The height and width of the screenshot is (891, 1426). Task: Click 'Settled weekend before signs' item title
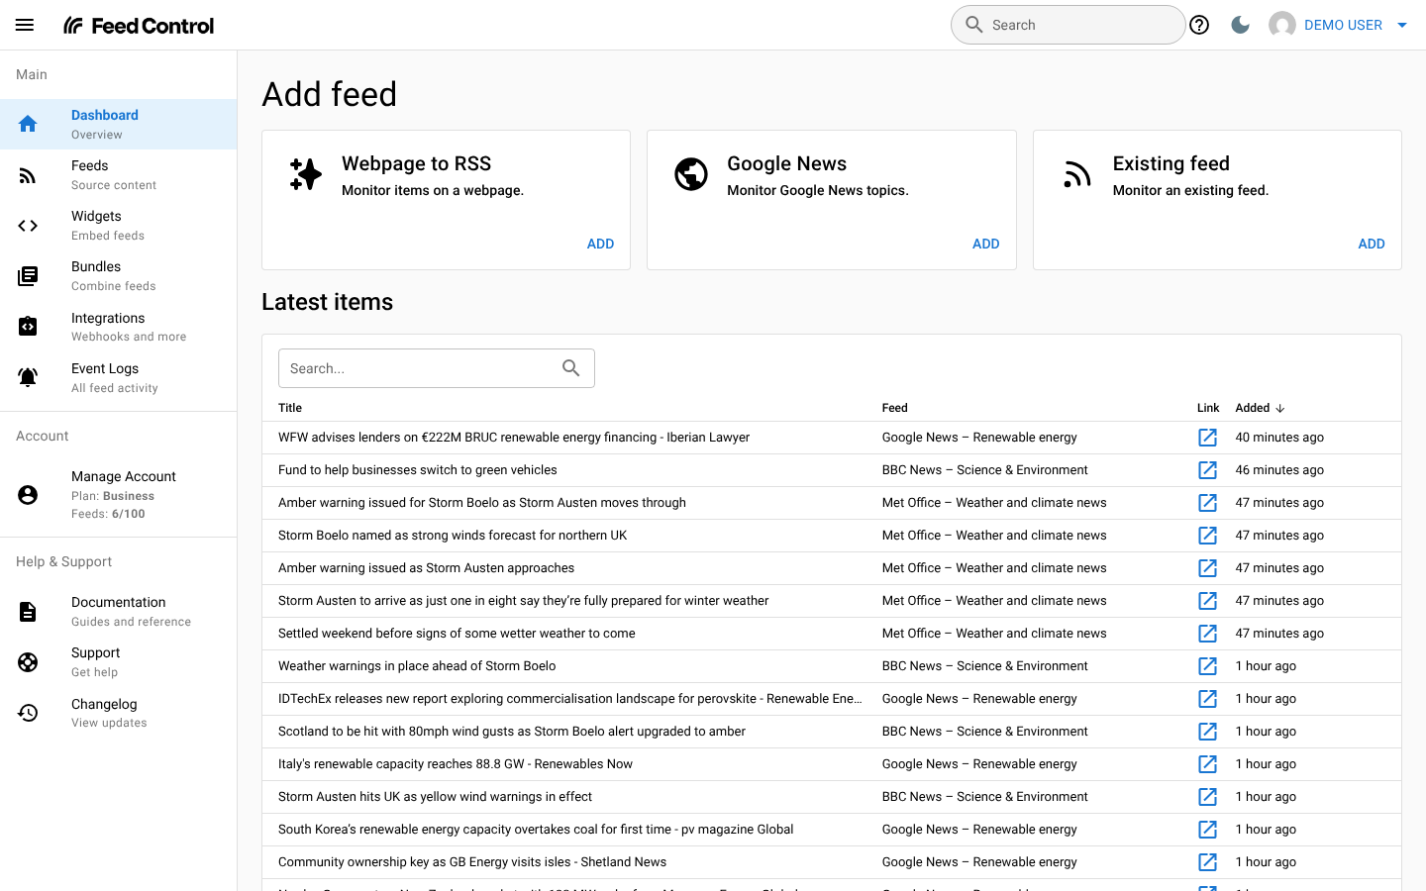[x=457, y=634]
